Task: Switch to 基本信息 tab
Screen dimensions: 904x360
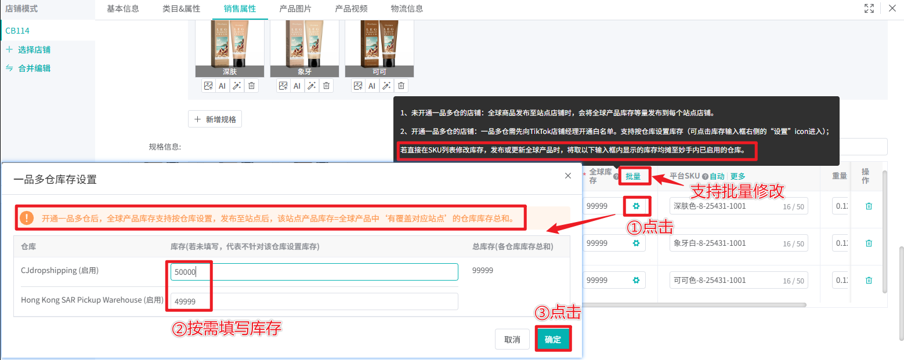Action: (123, 9)
